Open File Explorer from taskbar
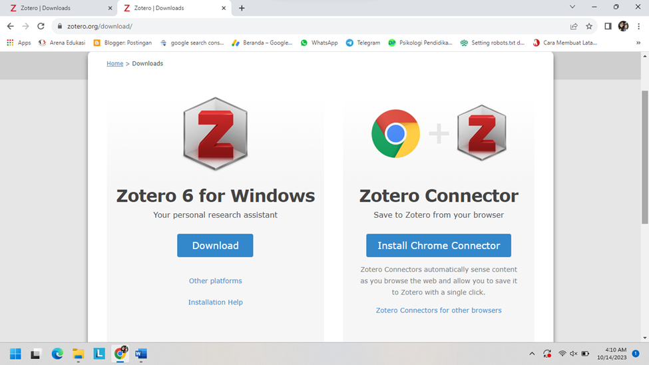 tap(79, 354)
